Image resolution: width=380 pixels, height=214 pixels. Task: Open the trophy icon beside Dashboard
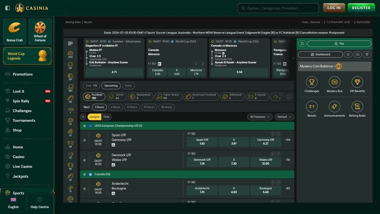(348, 55)
